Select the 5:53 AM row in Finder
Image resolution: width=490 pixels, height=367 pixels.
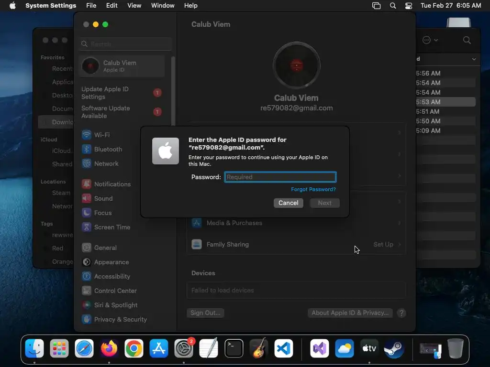pos(446,102)
